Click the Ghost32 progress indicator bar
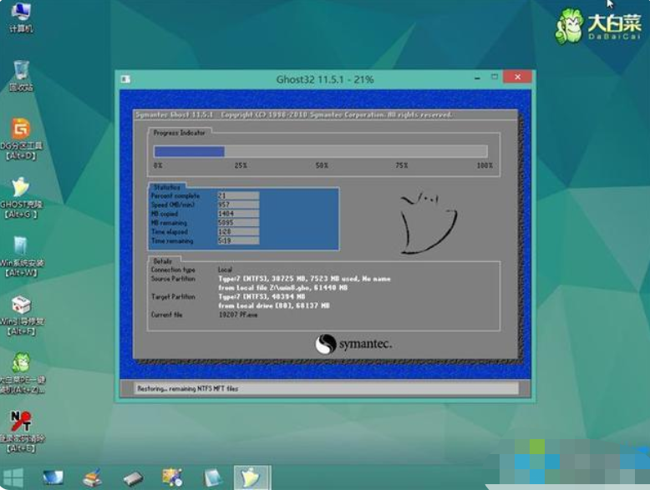The image size is (650, 490). (320, 151)
